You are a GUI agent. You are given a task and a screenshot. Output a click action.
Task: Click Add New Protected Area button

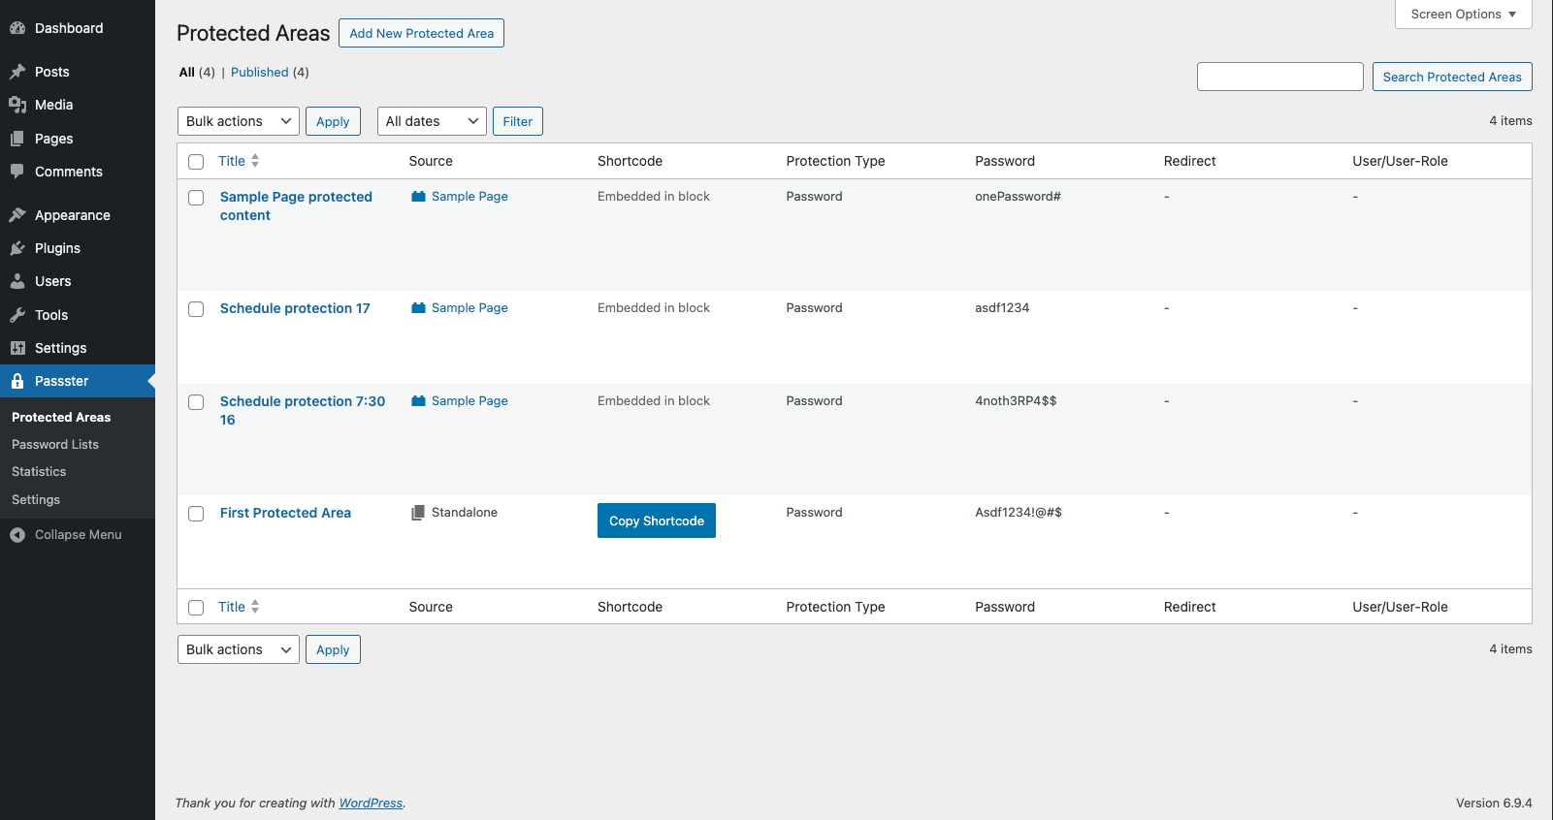(x=421, y=33)
